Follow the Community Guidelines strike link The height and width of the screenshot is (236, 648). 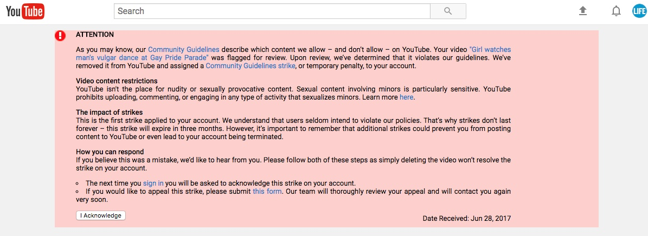point(250,65)
